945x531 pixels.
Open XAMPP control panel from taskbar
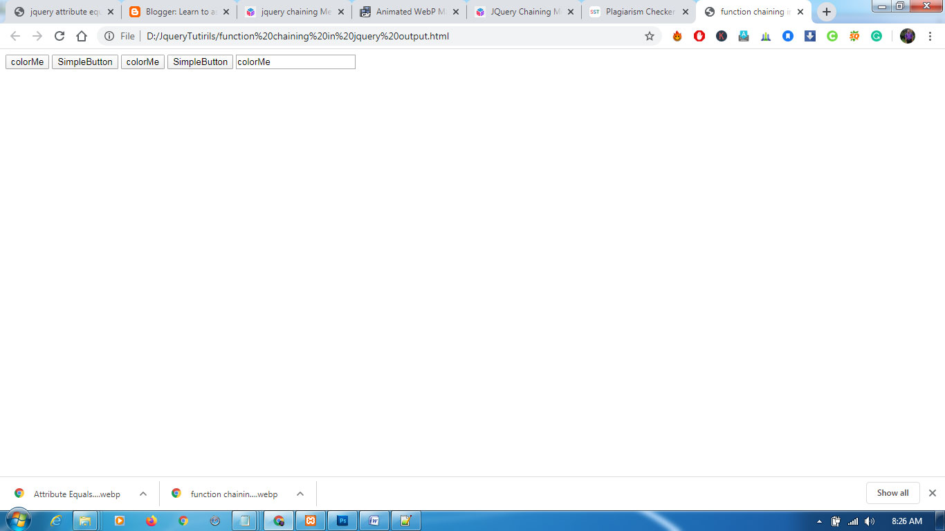311,521
